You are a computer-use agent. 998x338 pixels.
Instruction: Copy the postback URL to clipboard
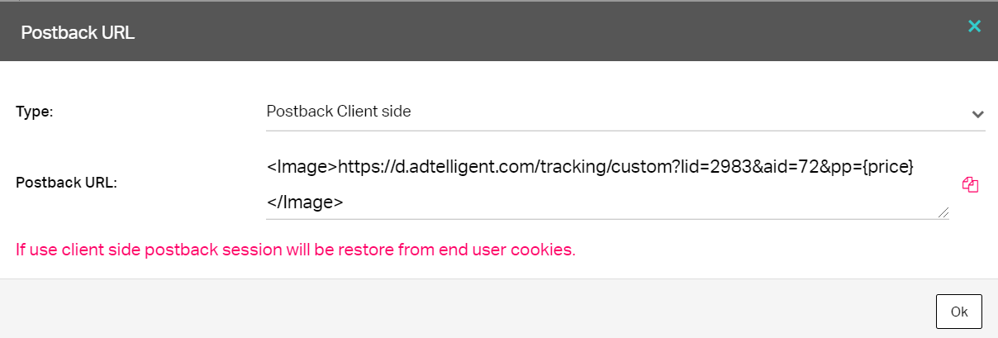pyautogui.click(x=971, y=185)
